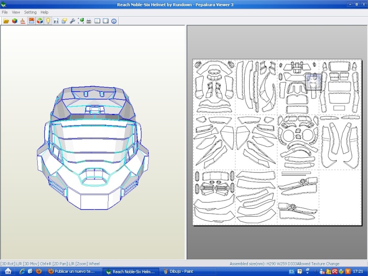This screenshot has height=276, width=368.
Task: Click the yellow note over pages icon
Action: click(x=64, y=21)
